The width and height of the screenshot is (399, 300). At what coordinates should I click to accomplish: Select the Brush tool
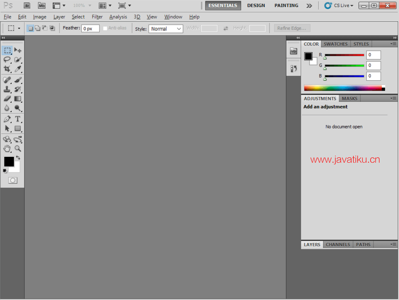(x=18, y=80)
